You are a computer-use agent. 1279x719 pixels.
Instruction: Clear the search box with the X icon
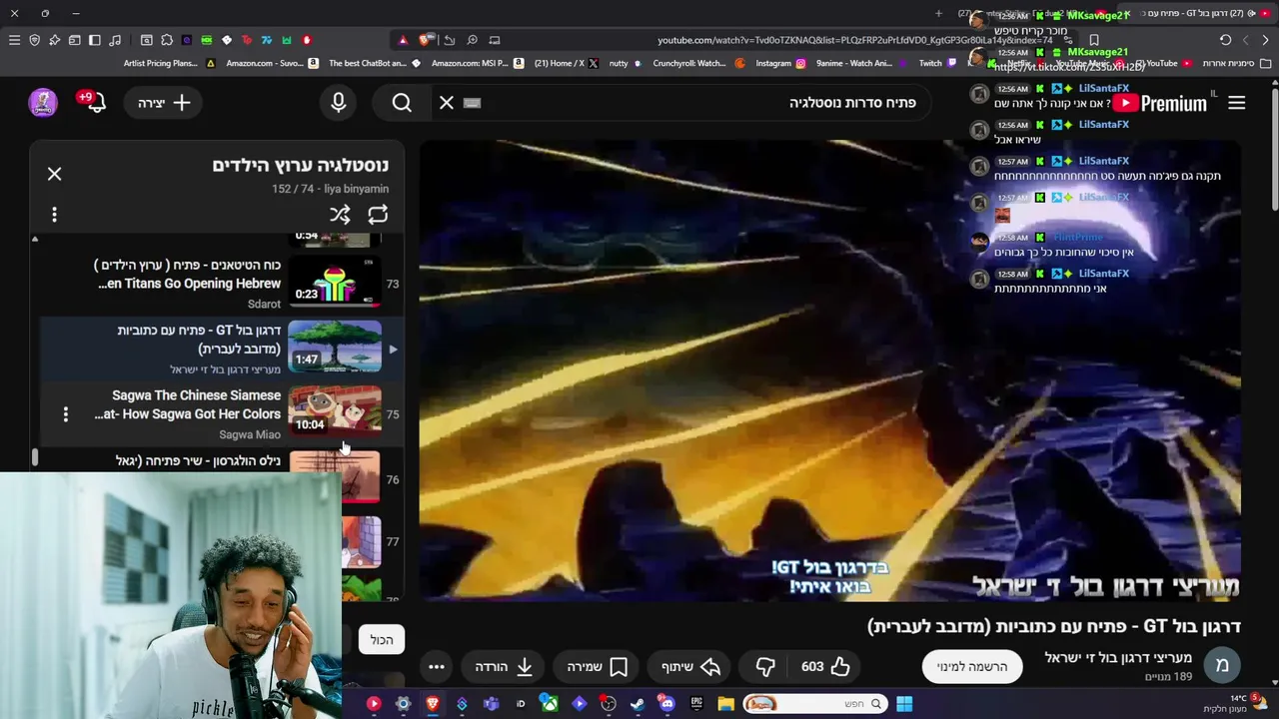(x=447, y=103)
